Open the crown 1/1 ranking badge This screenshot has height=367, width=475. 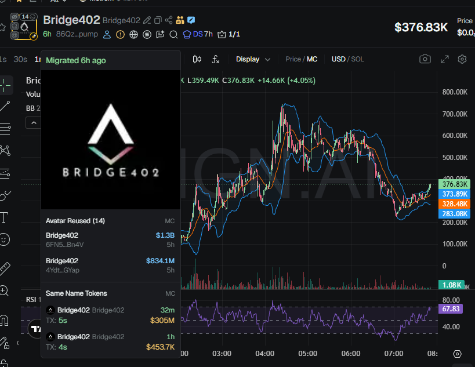point(229,34)
